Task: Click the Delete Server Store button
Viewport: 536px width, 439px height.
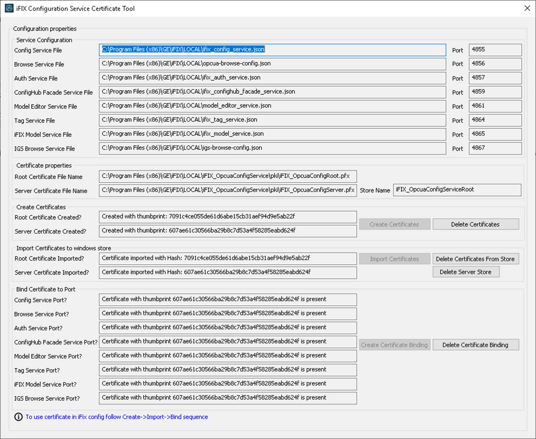Action: (x=466, y=272)
